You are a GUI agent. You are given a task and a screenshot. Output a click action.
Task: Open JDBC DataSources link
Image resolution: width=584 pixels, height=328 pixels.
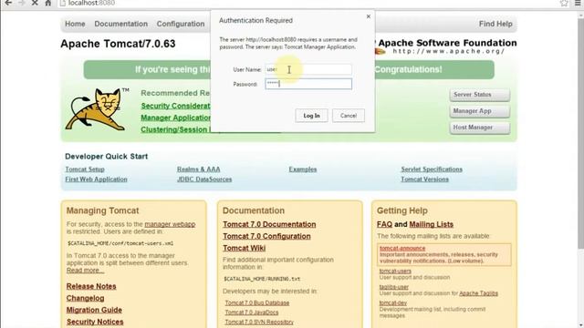(x=204, y=179)
